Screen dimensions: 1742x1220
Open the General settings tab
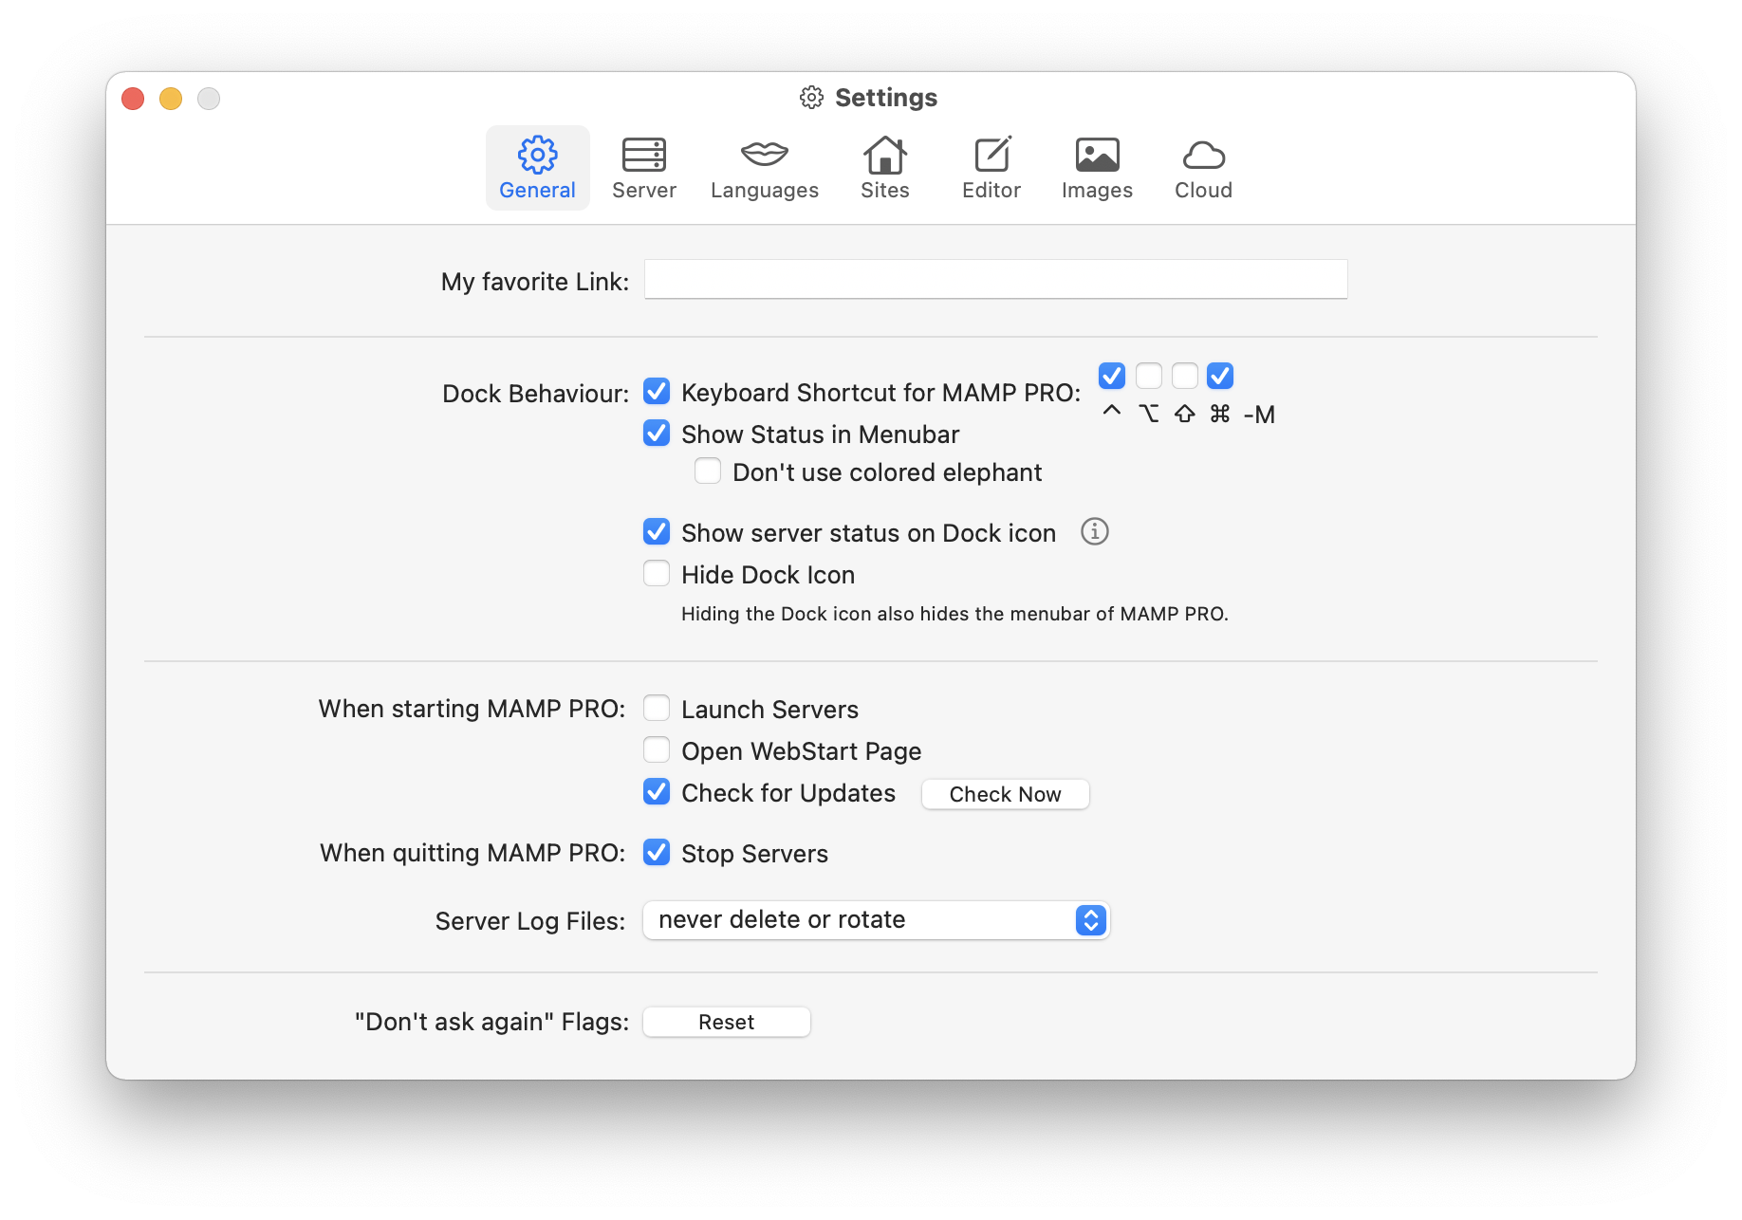point(537,168)
